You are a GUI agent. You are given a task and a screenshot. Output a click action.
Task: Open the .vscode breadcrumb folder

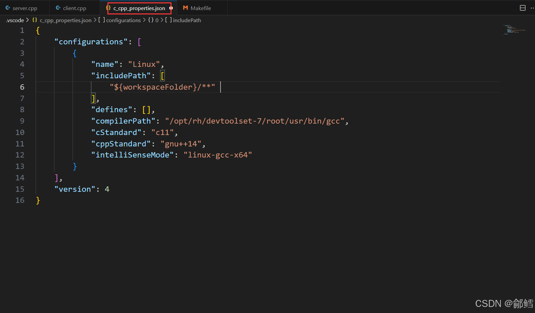point(15,20)
